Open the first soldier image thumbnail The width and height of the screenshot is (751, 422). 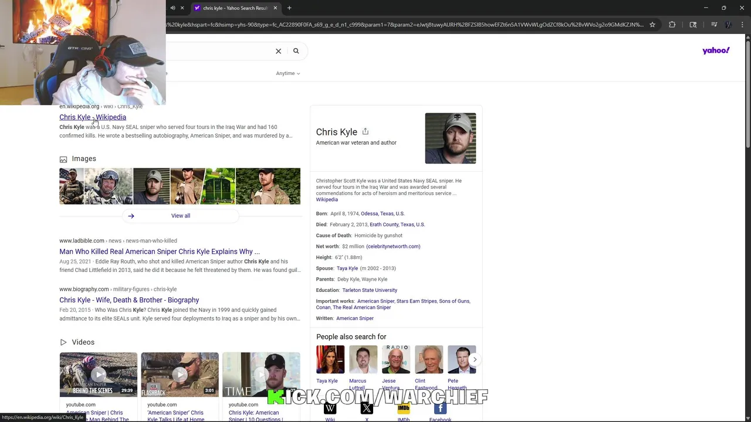71,186
